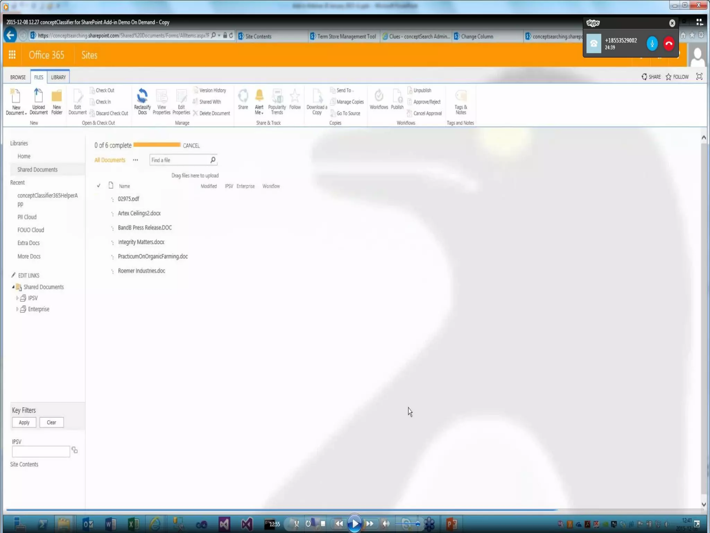Click the Find a file search box

click(x=179, y=160)
